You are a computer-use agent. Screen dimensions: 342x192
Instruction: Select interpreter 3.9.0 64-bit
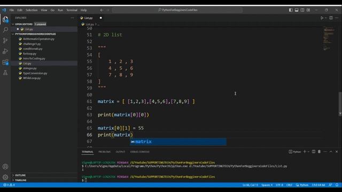pyautogui.click(x=318, y=185)
